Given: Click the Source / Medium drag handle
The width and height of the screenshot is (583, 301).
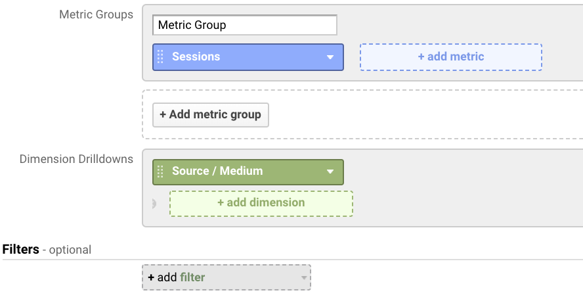Looking at the screenshot, I should click(x=160, y=172).
